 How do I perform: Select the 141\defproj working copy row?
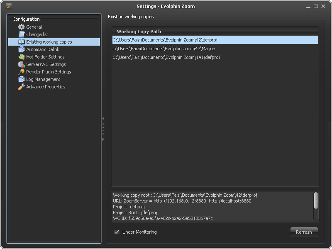point(215,57)
